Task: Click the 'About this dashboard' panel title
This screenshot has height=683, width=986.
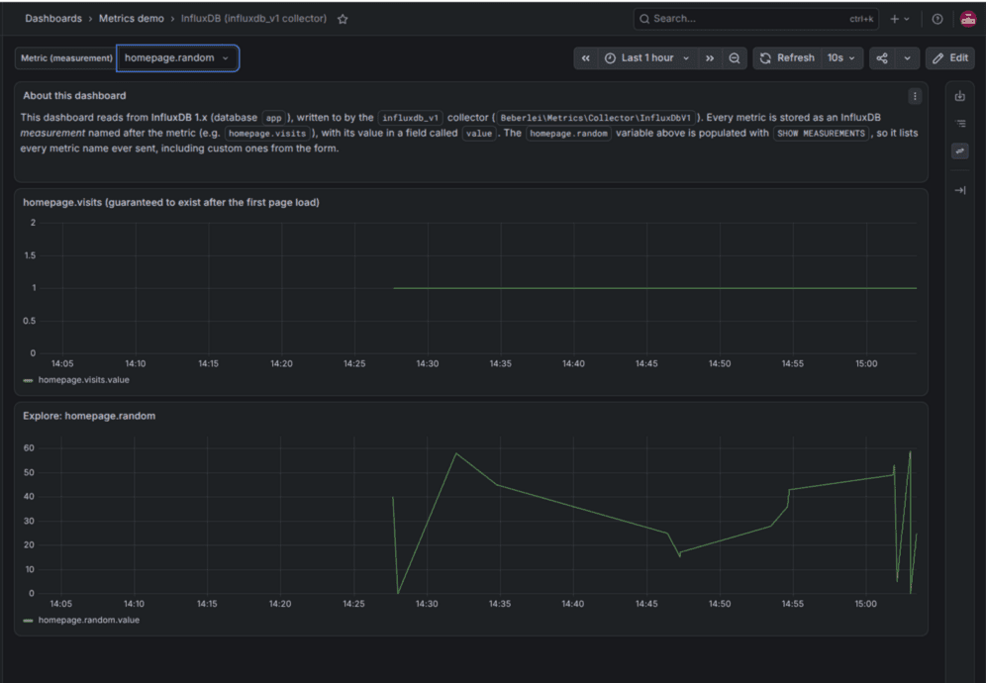Action: point(74,96)
